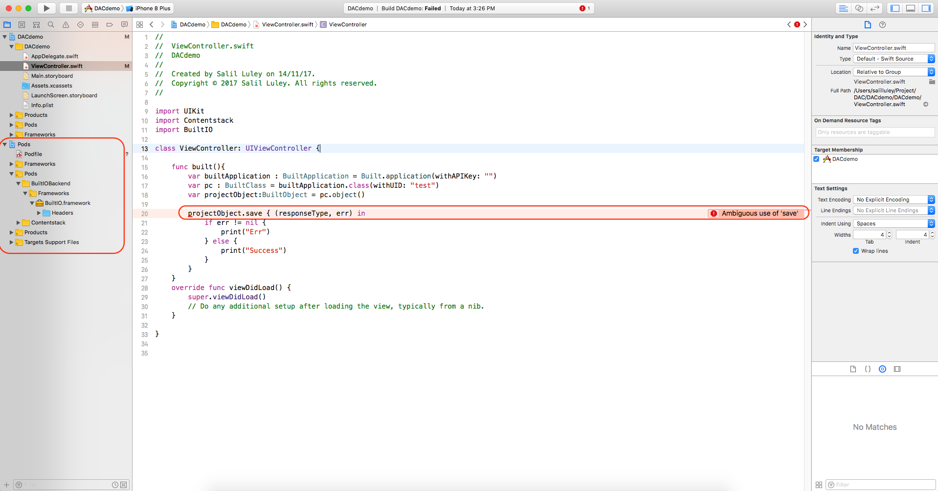938x491 pixels.
Task: Show the quick help inspector tab
Action: (x=882, y=25)
